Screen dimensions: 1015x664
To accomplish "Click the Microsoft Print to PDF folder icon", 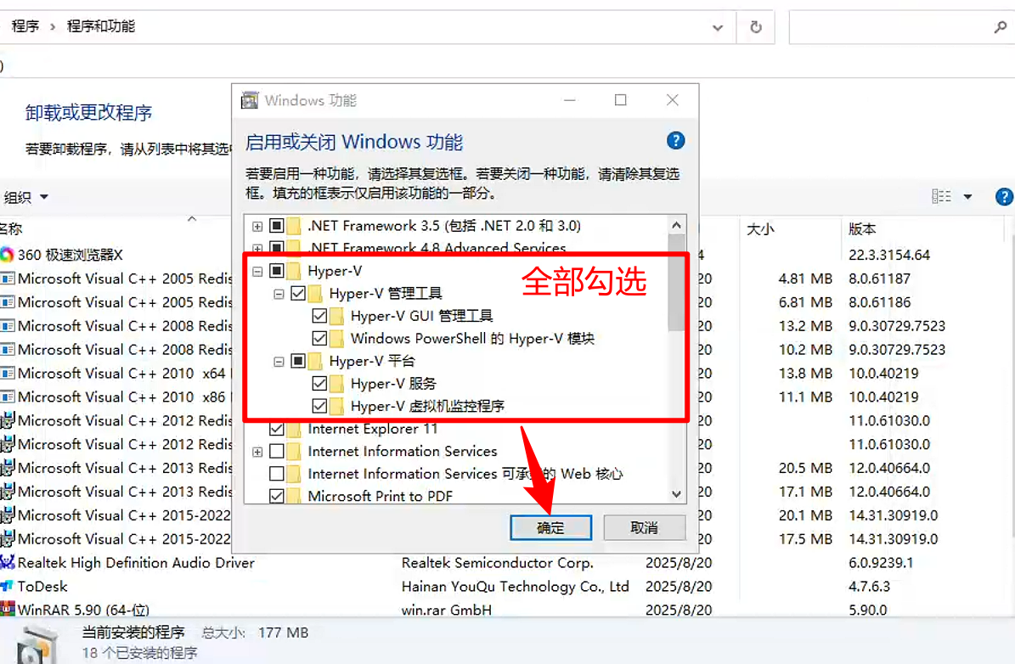I will (x=294, y=497).
